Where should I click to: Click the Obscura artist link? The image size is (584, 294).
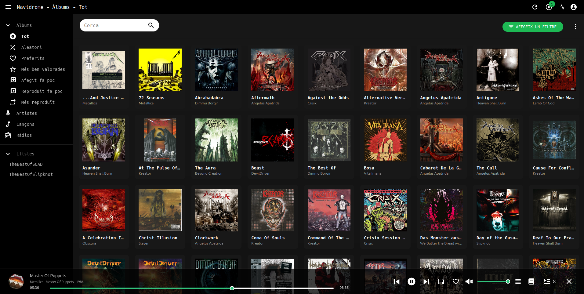click(89, 243)
